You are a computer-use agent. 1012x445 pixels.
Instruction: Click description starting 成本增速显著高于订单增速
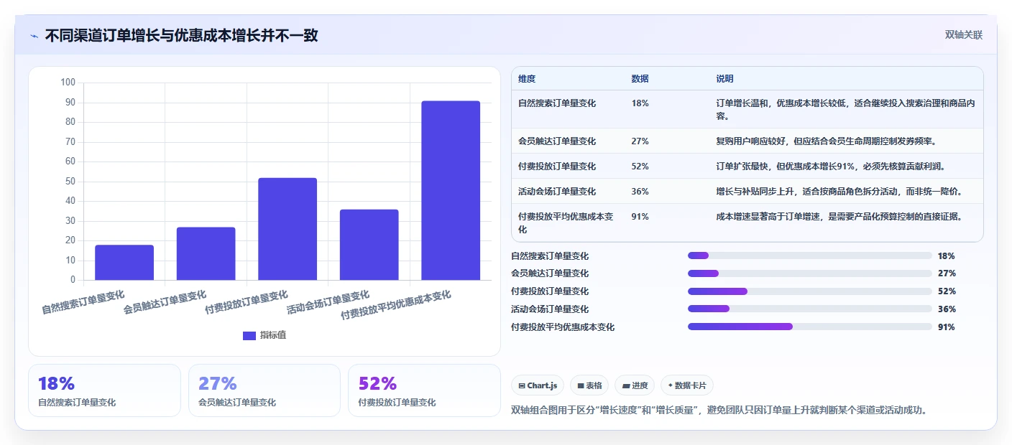click(839, 217)
